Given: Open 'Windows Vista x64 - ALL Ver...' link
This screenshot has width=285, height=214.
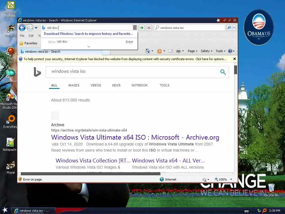Looking at the screenshot, I should pos(168,160).
